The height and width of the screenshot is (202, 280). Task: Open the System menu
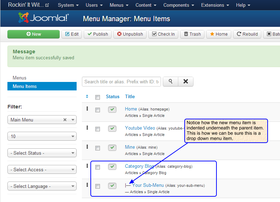pyautogui.click(x=68, y=5)
